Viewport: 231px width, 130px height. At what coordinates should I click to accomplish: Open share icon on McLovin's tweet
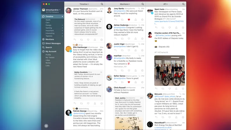tap(176, 117)
